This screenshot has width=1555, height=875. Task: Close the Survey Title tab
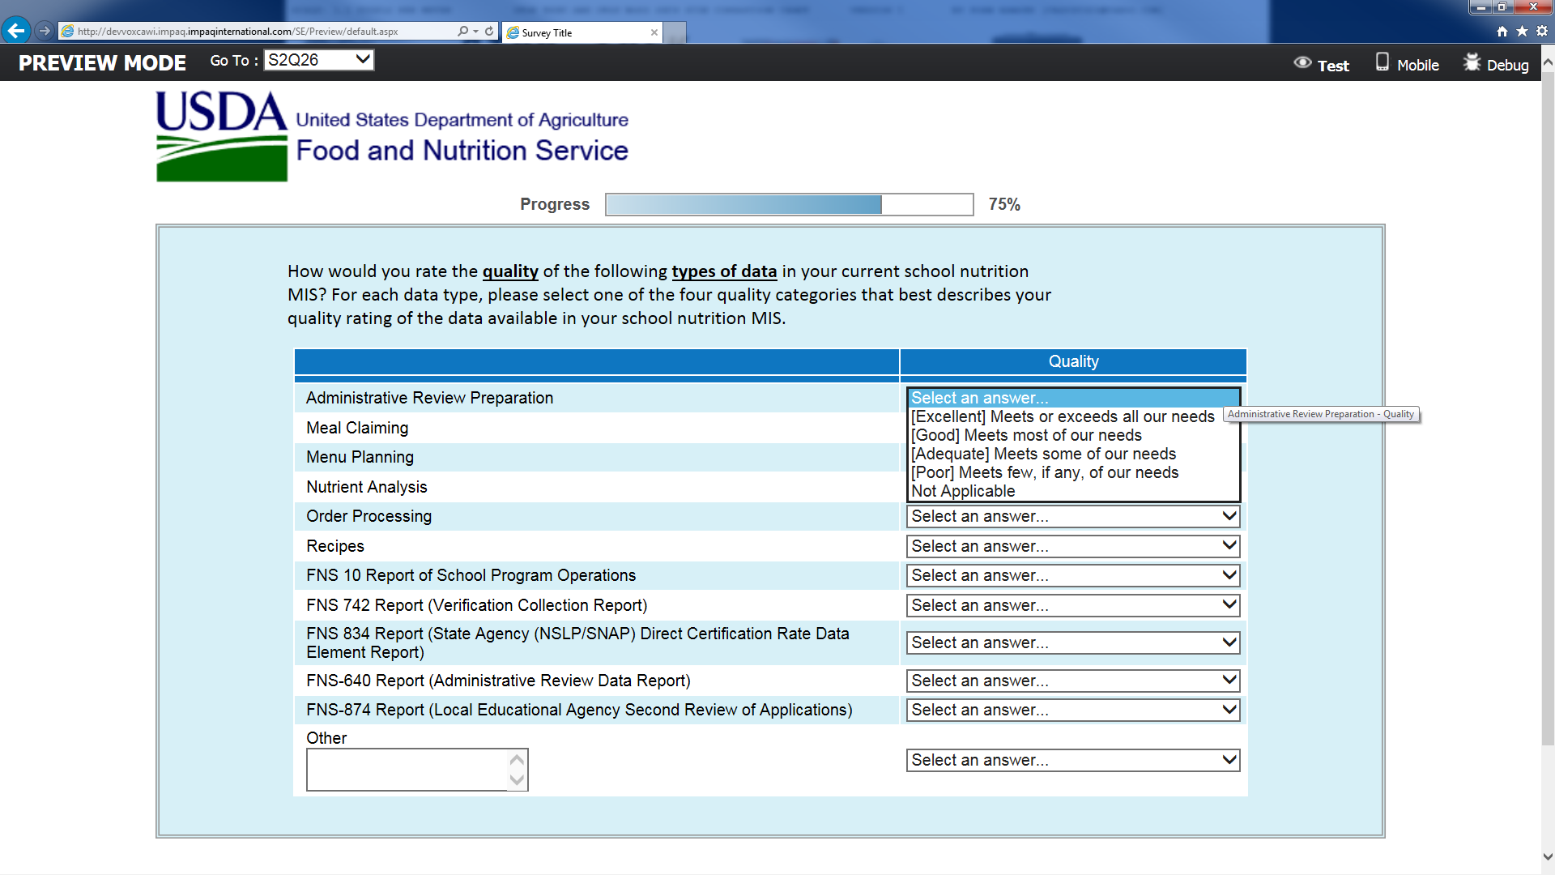pyautogui.click(x=654, y=32)
